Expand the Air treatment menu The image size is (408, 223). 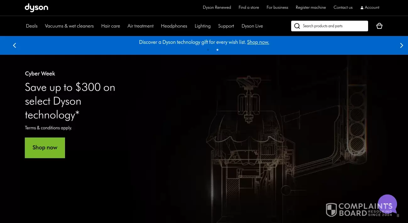point(140,26)
